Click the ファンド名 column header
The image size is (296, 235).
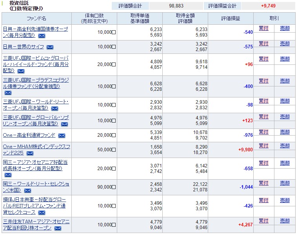click(36, 18)
